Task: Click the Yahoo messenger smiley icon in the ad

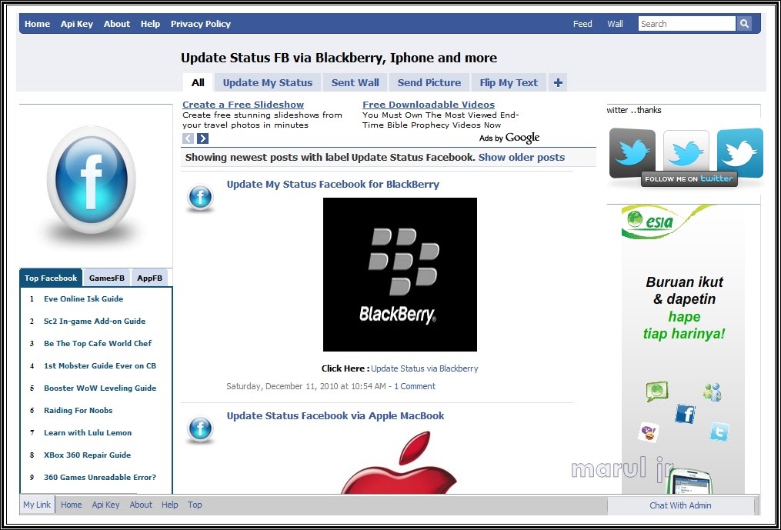Action: 649,432
